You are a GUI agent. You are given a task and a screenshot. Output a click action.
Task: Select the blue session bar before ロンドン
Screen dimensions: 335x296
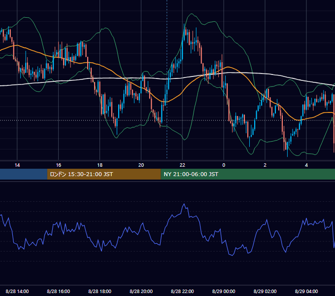pos(24,174)
